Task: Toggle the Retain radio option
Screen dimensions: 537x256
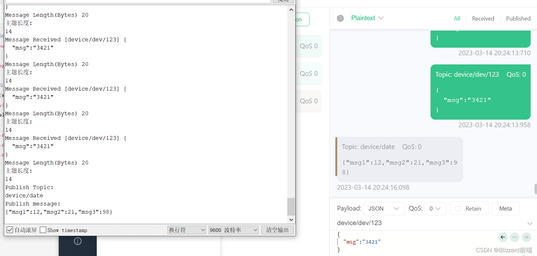Action: coord(469,208)
